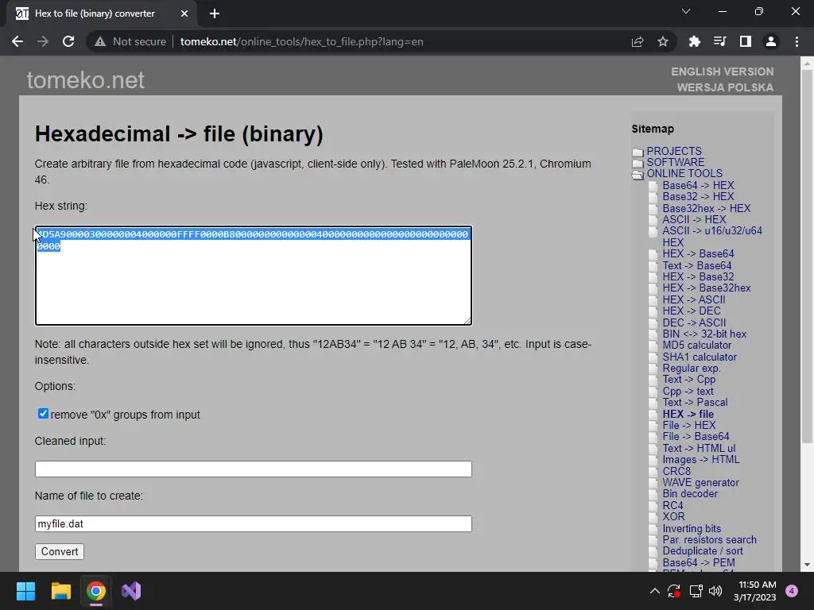This screenshot has width=814, height=610.
Task: Open the network icon in system tray
Action: (696, 591)
